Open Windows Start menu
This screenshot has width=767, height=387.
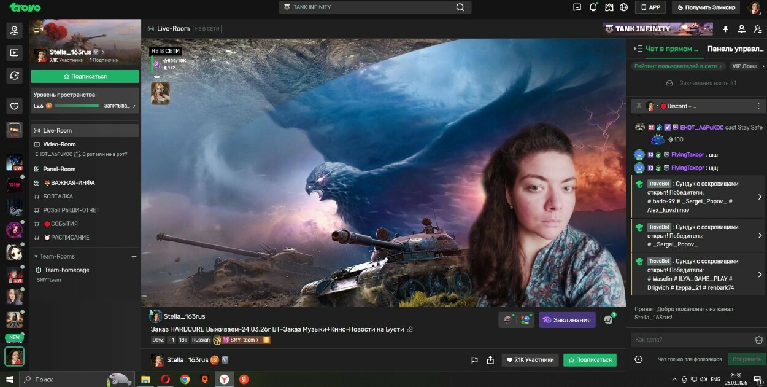click(9, 379)
